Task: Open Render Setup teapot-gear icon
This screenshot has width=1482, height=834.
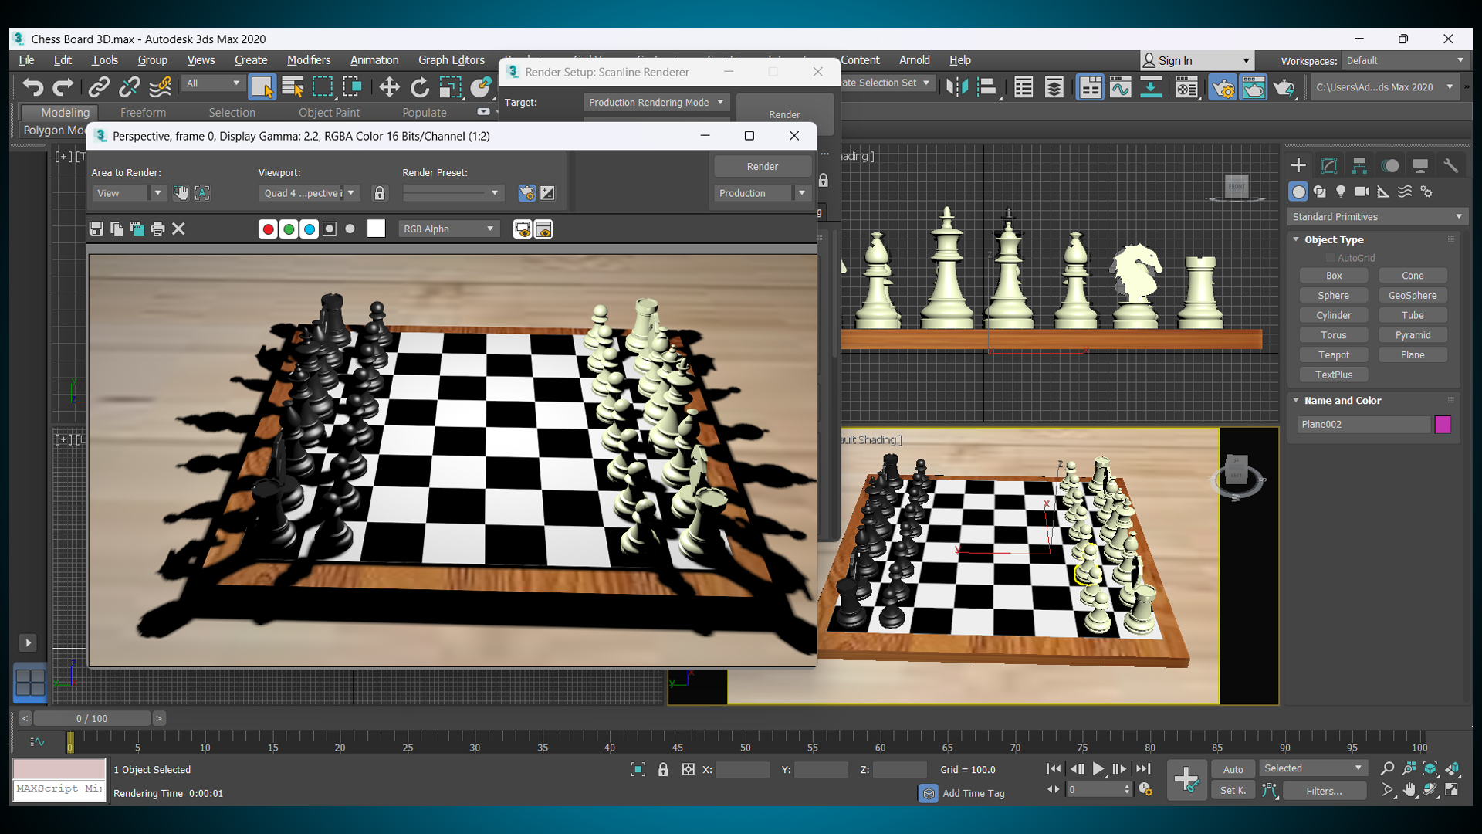Action: pos(1223,87)
